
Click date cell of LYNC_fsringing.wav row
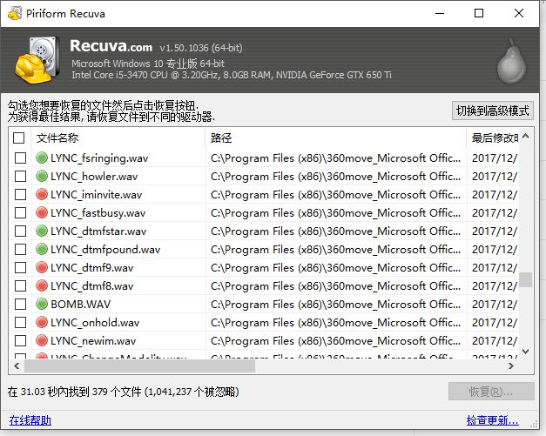pyautogui.click(x=495, y=158)
